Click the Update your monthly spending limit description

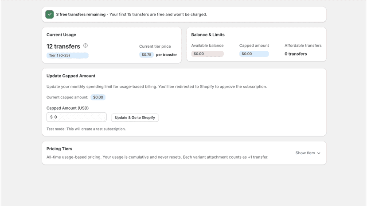(x=156, y=87)
